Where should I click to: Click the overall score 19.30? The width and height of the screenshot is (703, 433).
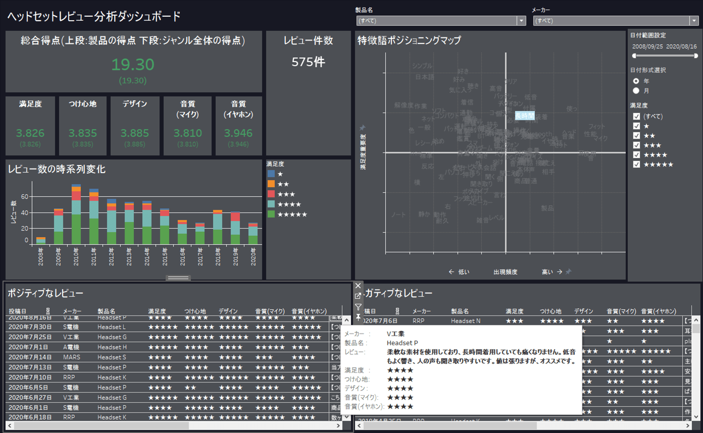(x=133, y=65)
